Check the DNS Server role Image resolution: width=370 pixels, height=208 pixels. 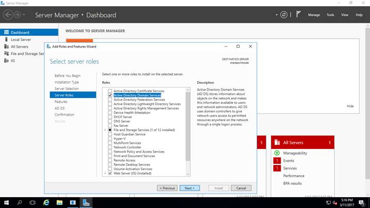tap(110, 121)
